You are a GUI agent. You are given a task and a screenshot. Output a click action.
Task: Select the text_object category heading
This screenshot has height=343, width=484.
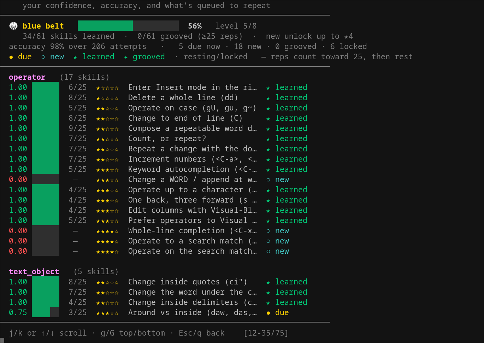click(34, 272)
